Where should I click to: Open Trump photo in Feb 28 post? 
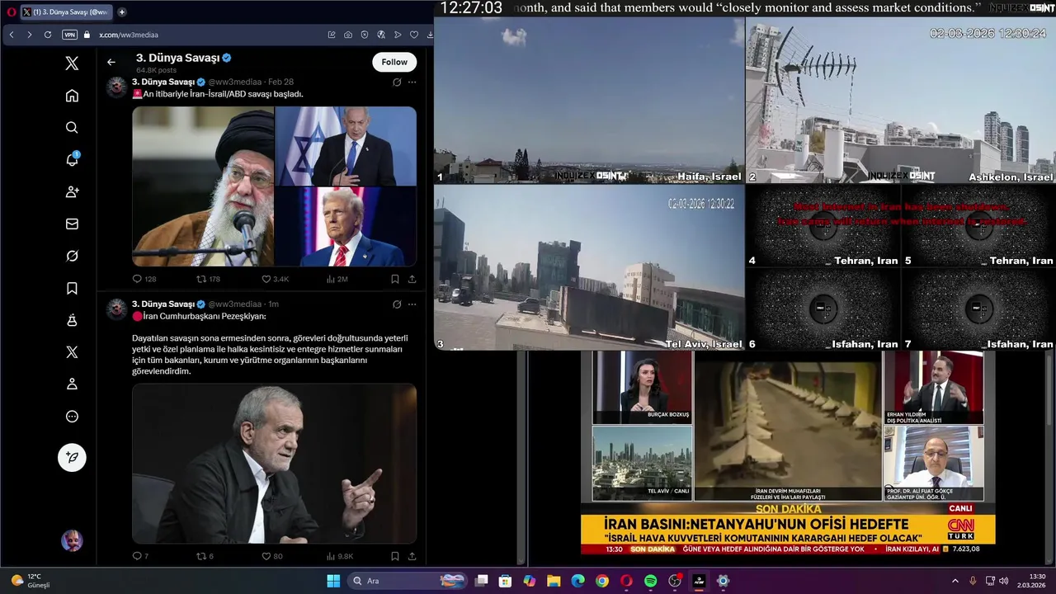pos(346,227)
